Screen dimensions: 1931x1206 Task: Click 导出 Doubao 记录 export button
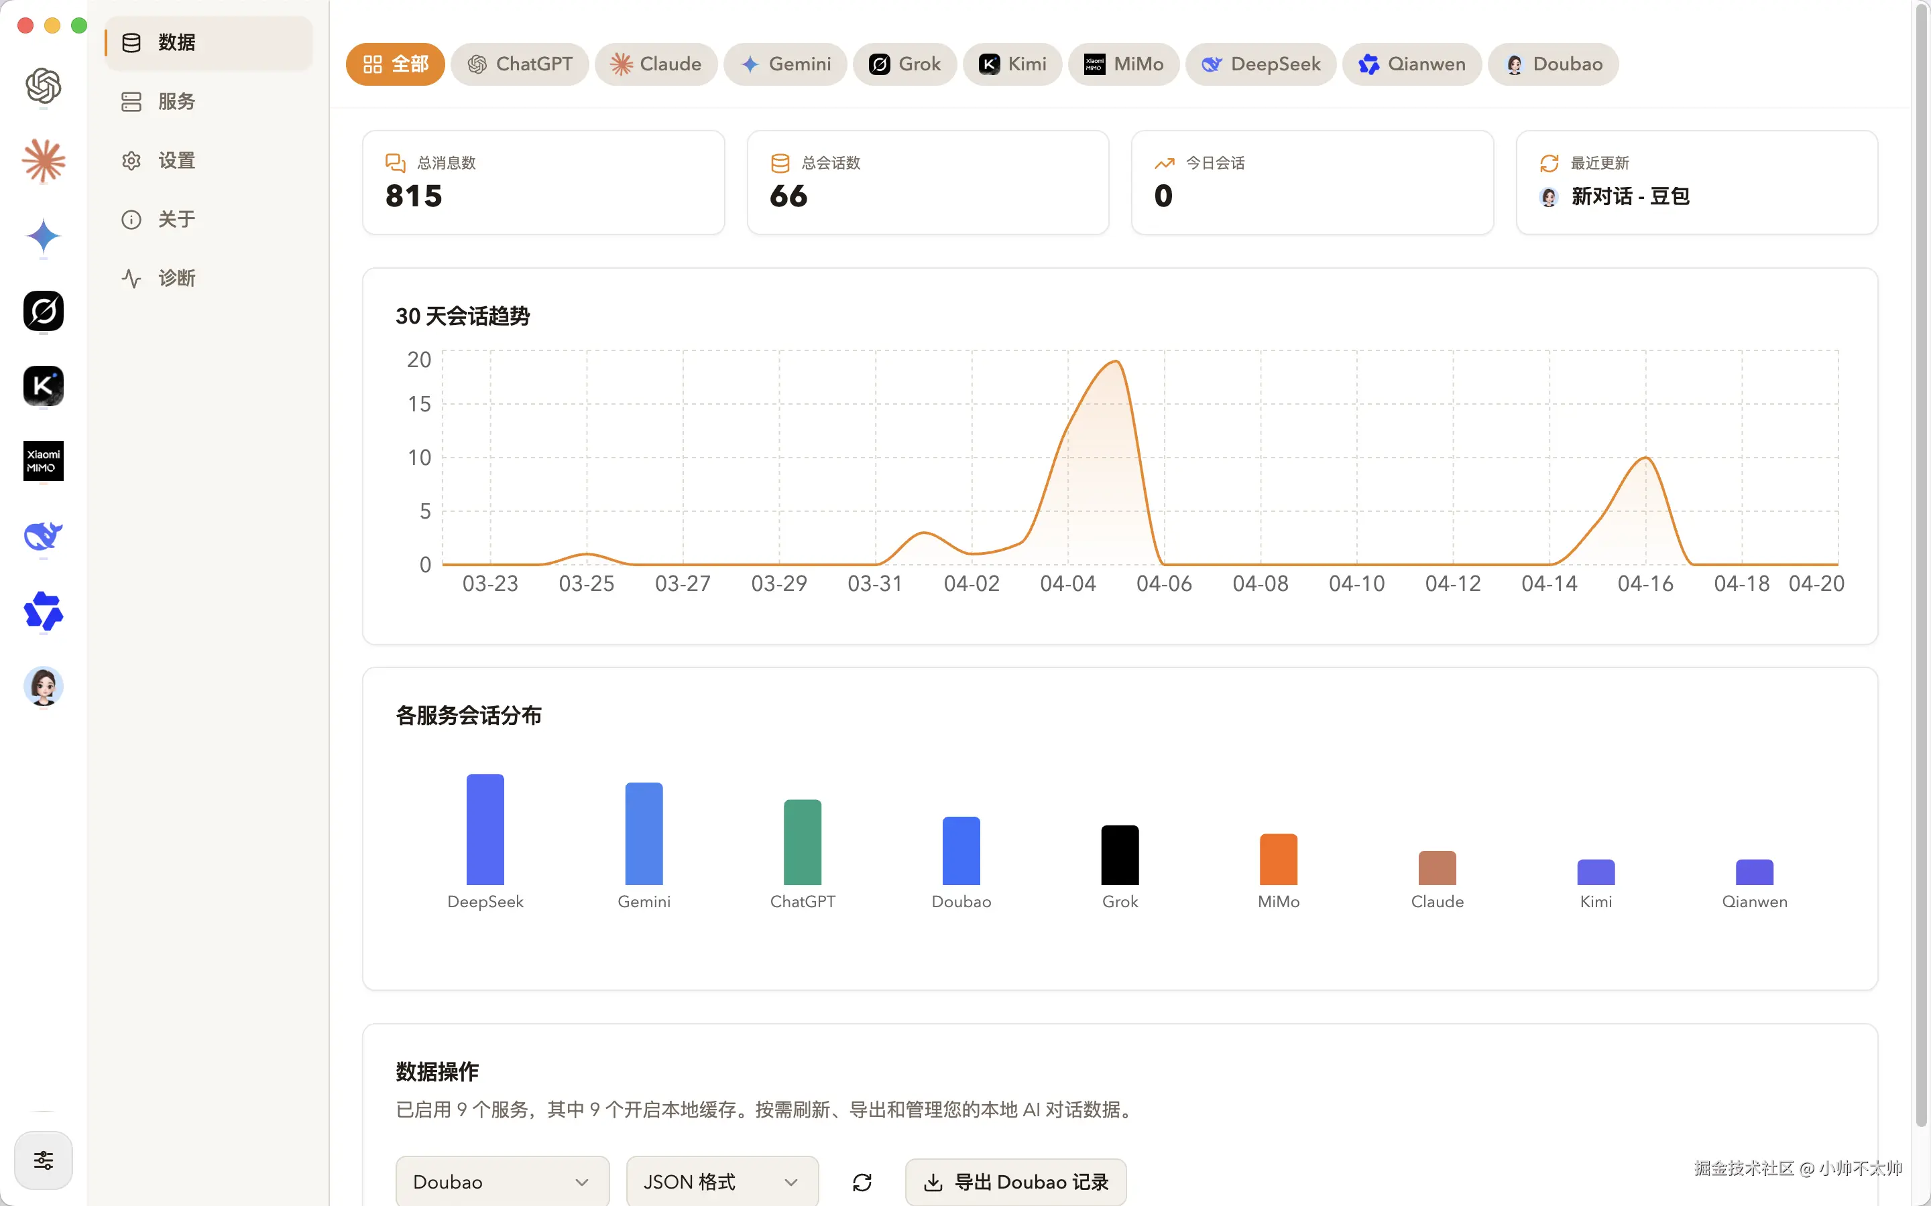[x=1016, y=1182]
